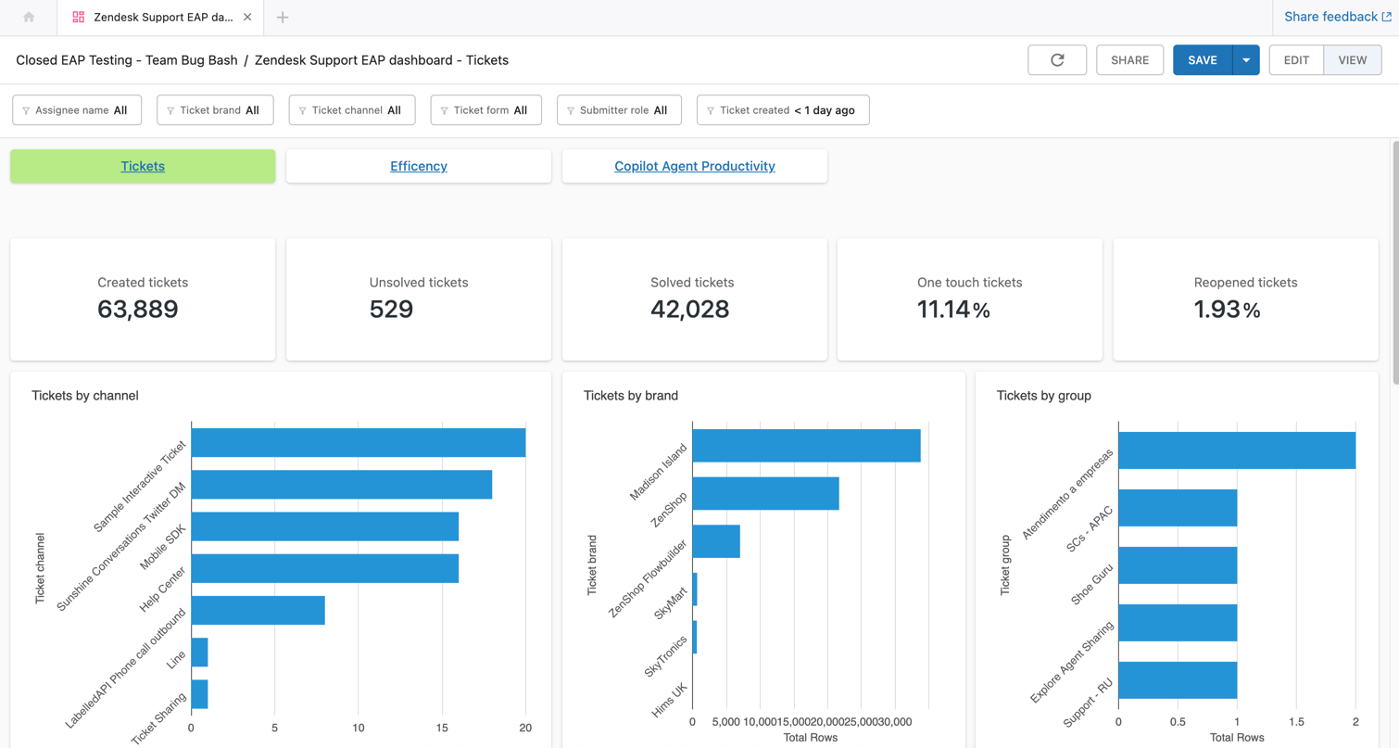The image size is (1399, 748).
Task: Open the Ticket brand filter dropdown
Action: pos(215,110)
